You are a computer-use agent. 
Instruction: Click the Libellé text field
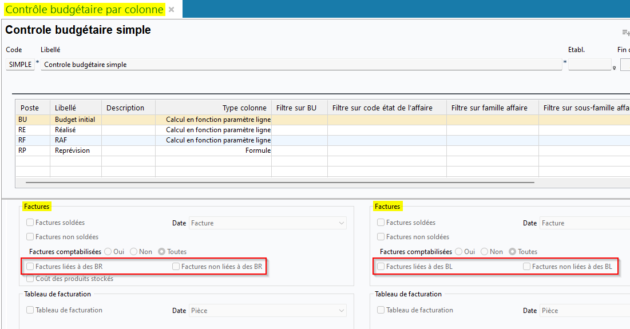[301, 65]
